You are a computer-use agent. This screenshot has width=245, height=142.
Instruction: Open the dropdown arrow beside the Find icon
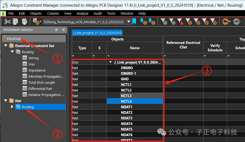40,22
